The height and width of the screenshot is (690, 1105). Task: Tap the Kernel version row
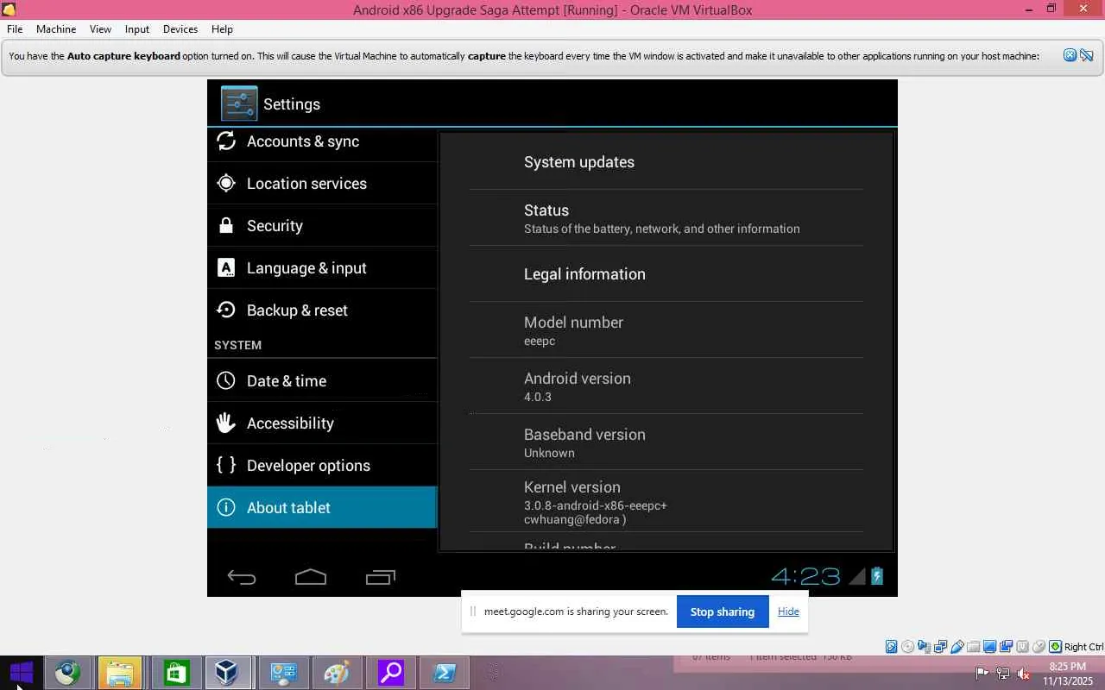click(x=666, y=501)
